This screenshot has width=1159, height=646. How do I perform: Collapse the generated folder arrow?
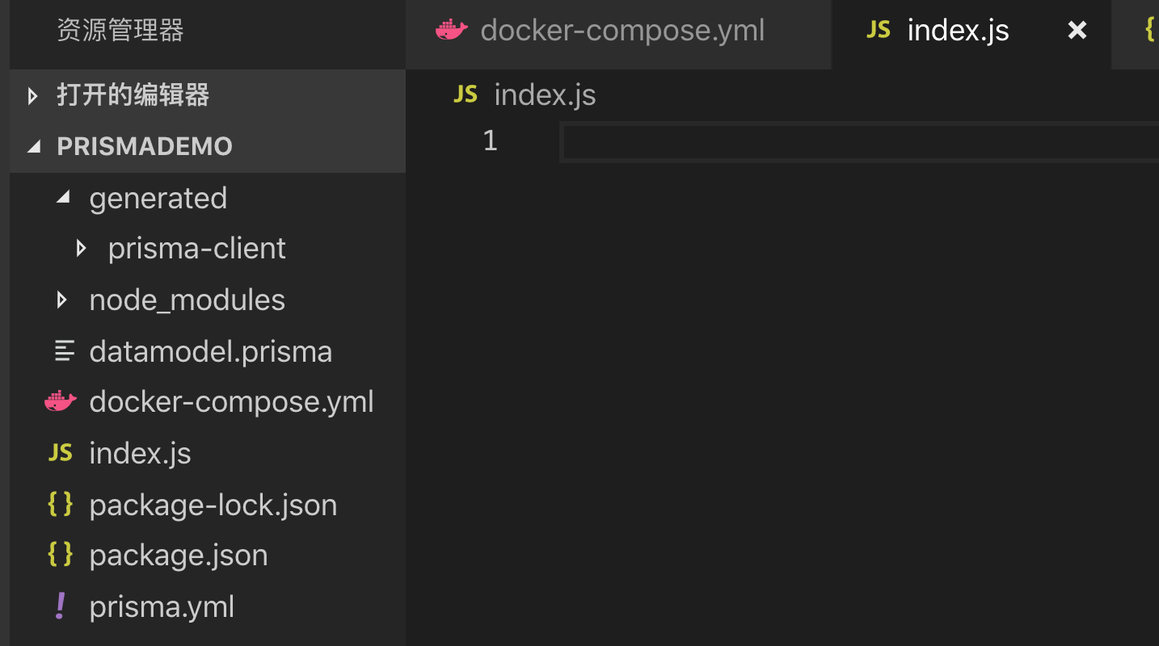63,197
